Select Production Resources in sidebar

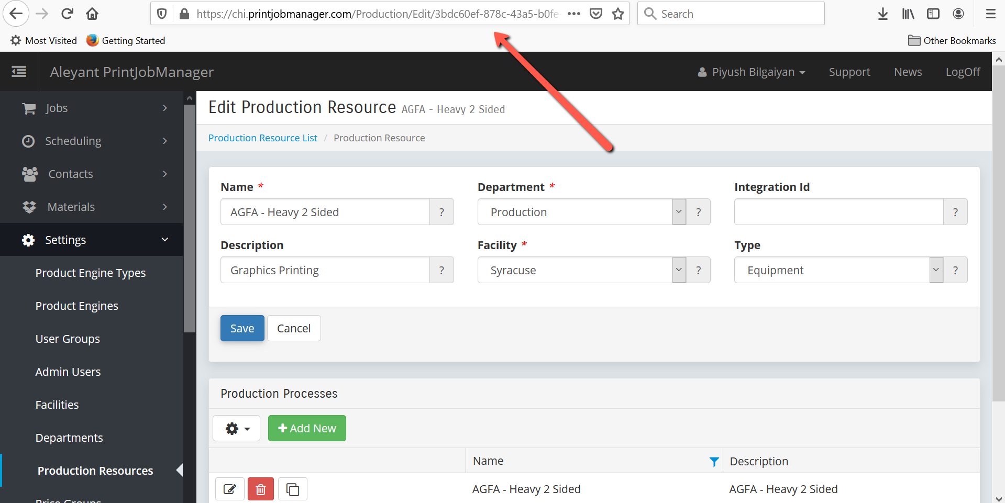[x=95, y=471]
